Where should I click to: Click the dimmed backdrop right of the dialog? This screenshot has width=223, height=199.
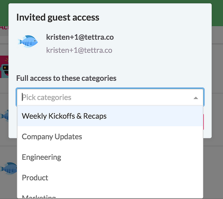click(x=217, y=93)
